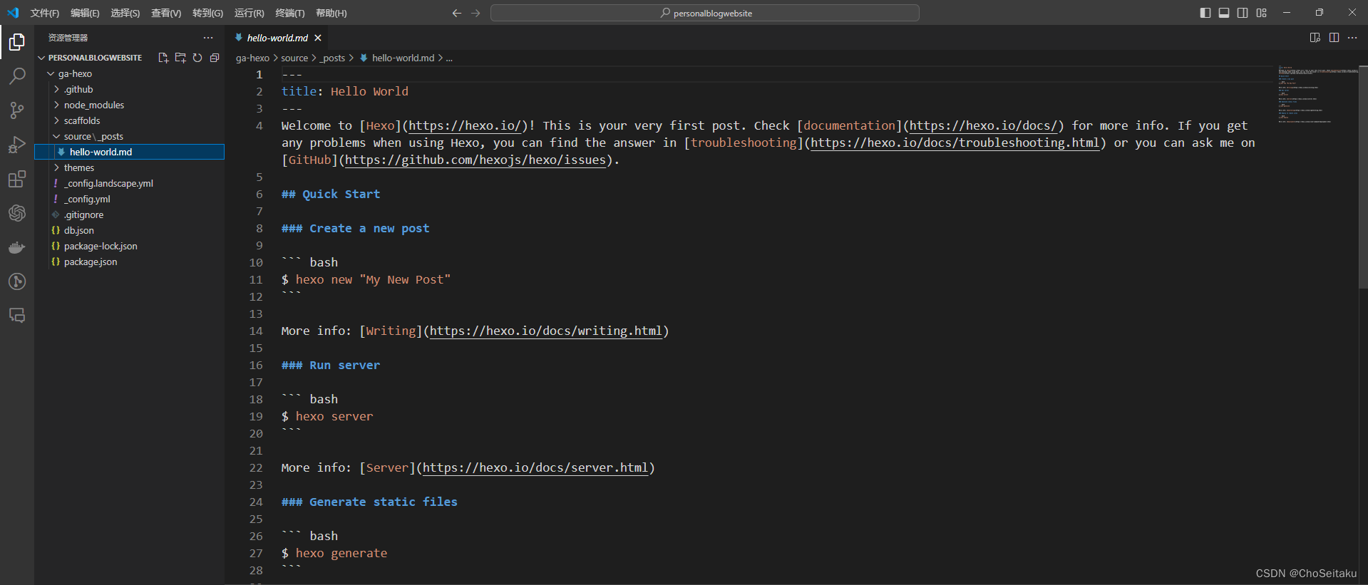
Task: Go back using the navigation arrow
Action: pos(457,13)
